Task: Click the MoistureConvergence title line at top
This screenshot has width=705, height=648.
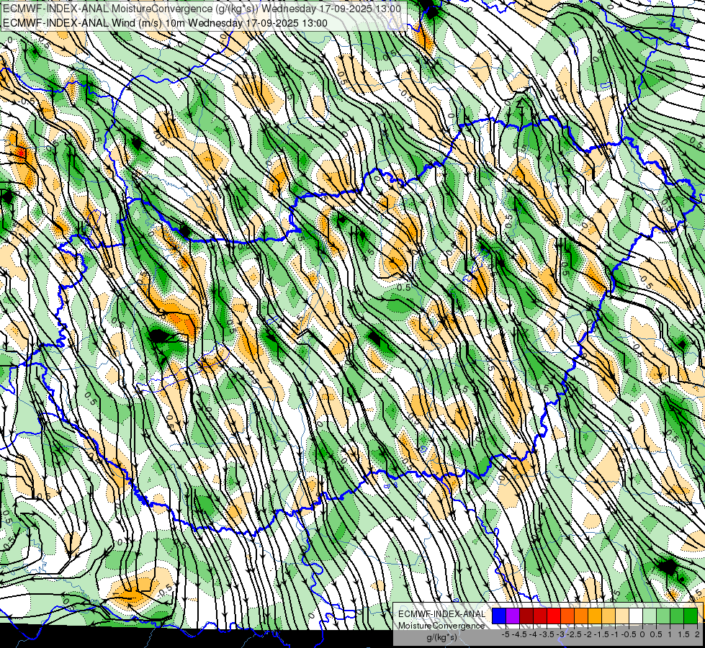Action: point(202,9)
